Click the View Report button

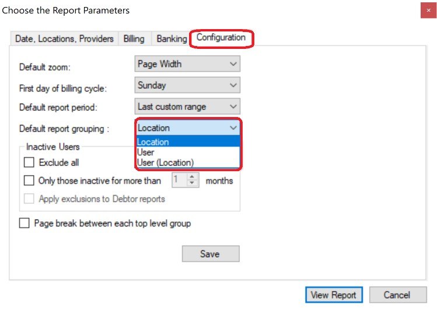(334, 295)
